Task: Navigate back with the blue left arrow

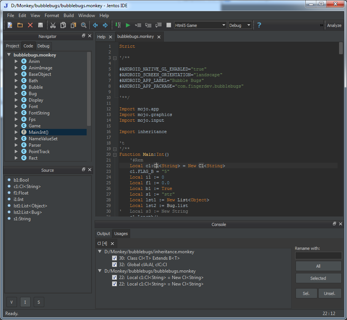Action: (x=95, y=25)
